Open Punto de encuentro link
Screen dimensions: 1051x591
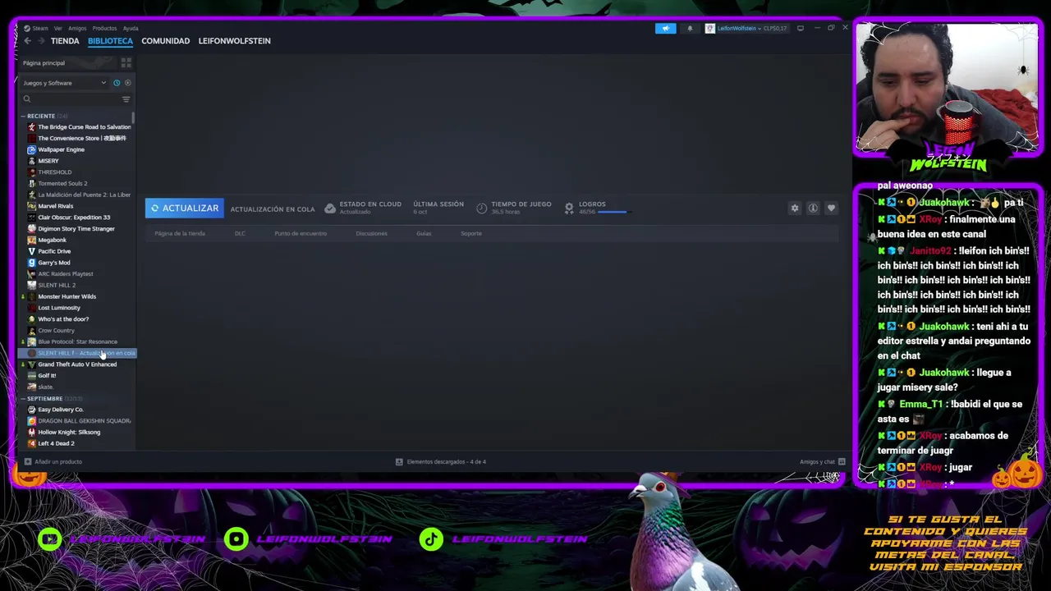tap(301, 233)
